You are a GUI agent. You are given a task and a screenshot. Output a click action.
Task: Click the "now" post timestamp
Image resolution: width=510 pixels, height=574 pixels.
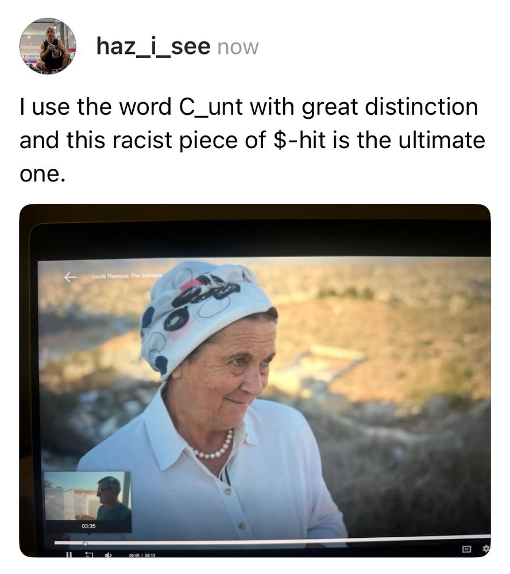tap(238, 47)
